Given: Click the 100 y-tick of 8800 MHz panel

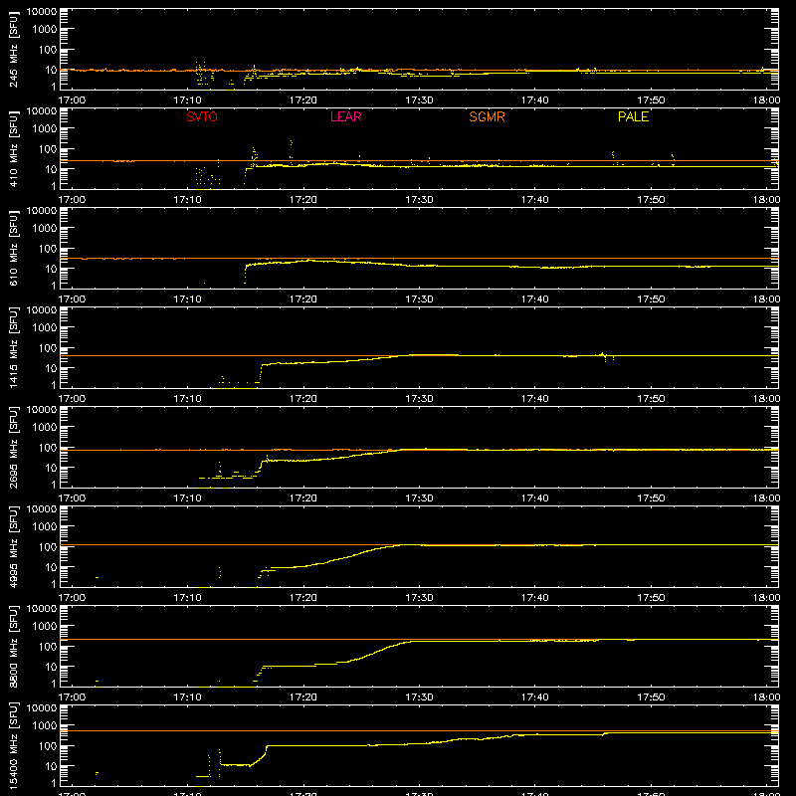Looking at the screenshot, I should tap(48, 647).
